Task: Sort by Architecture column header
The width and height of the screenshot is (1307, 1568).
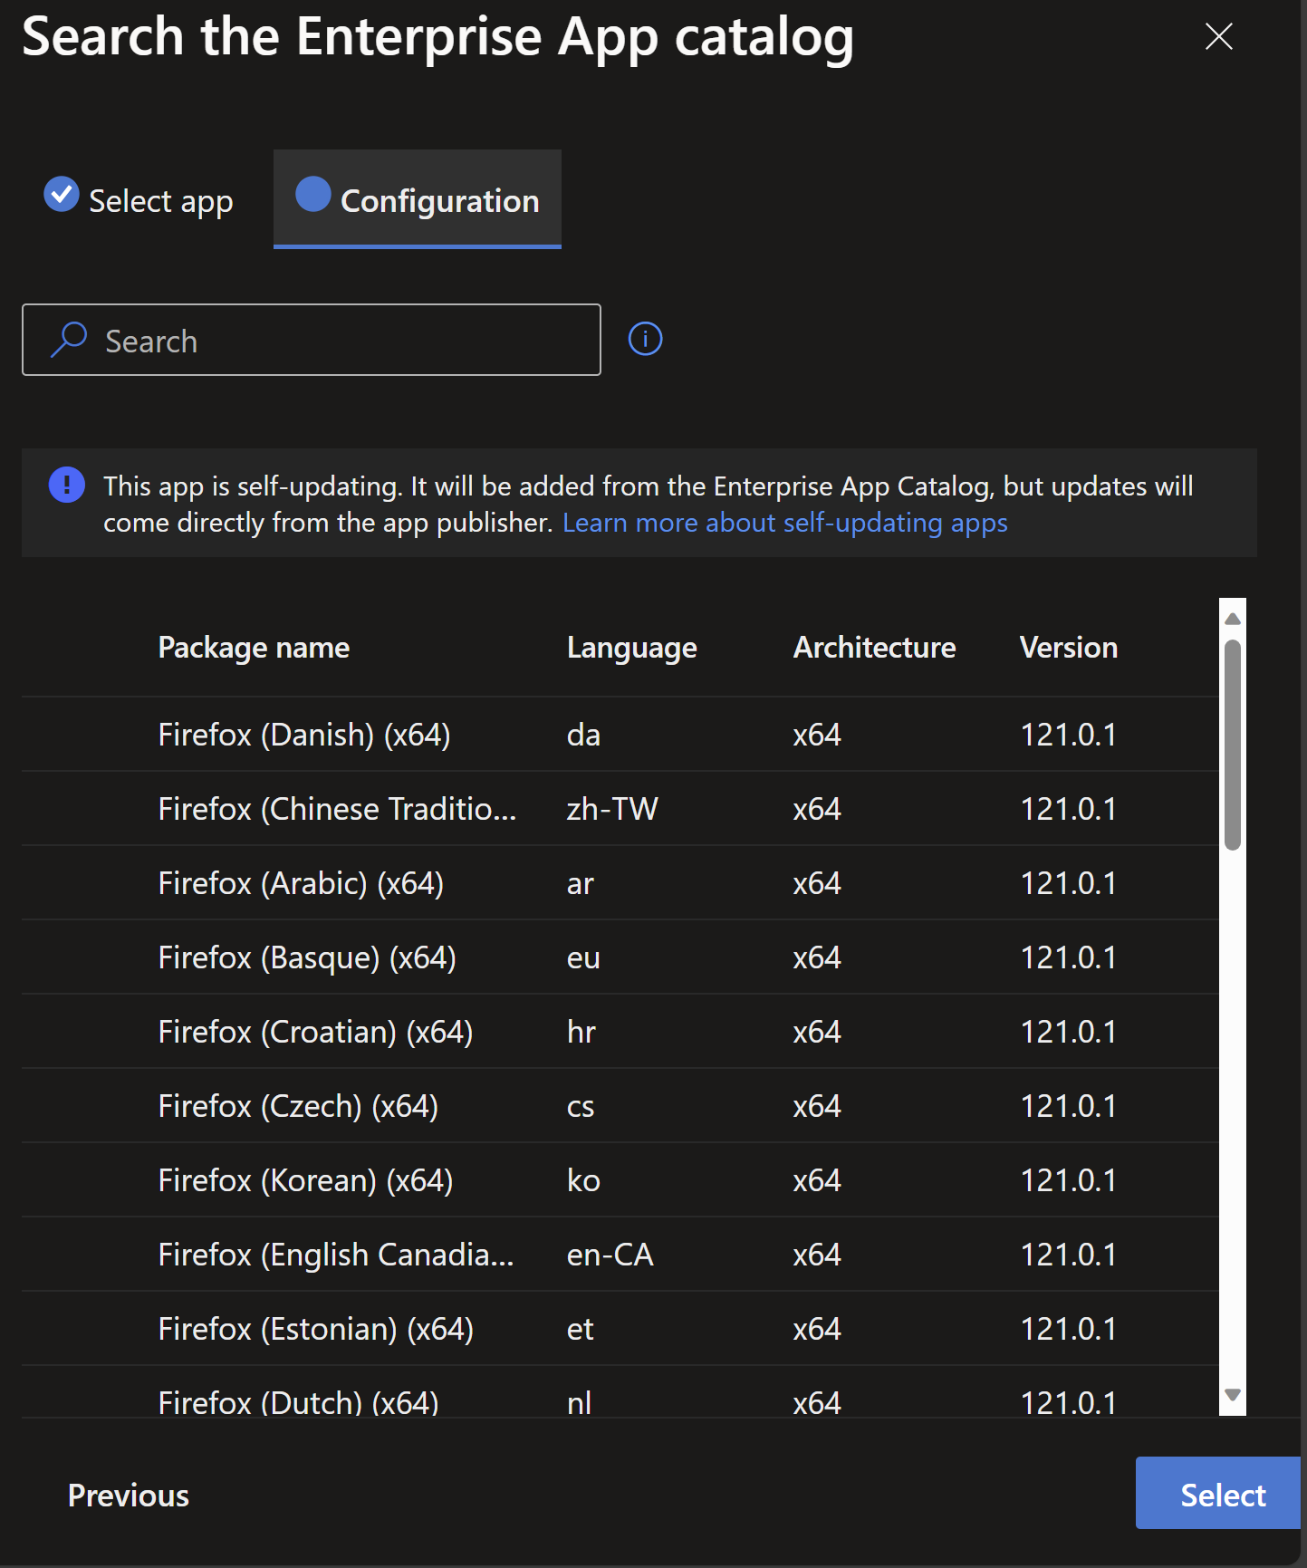Action: tap(874, 648)
